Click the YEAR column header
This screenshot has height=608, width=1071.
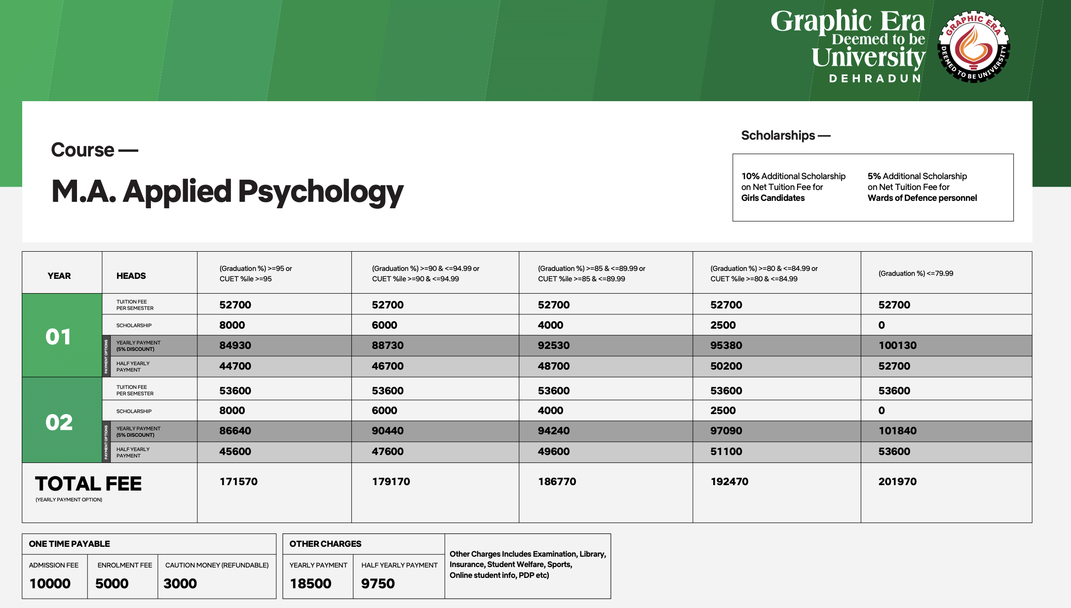(59, 275)
